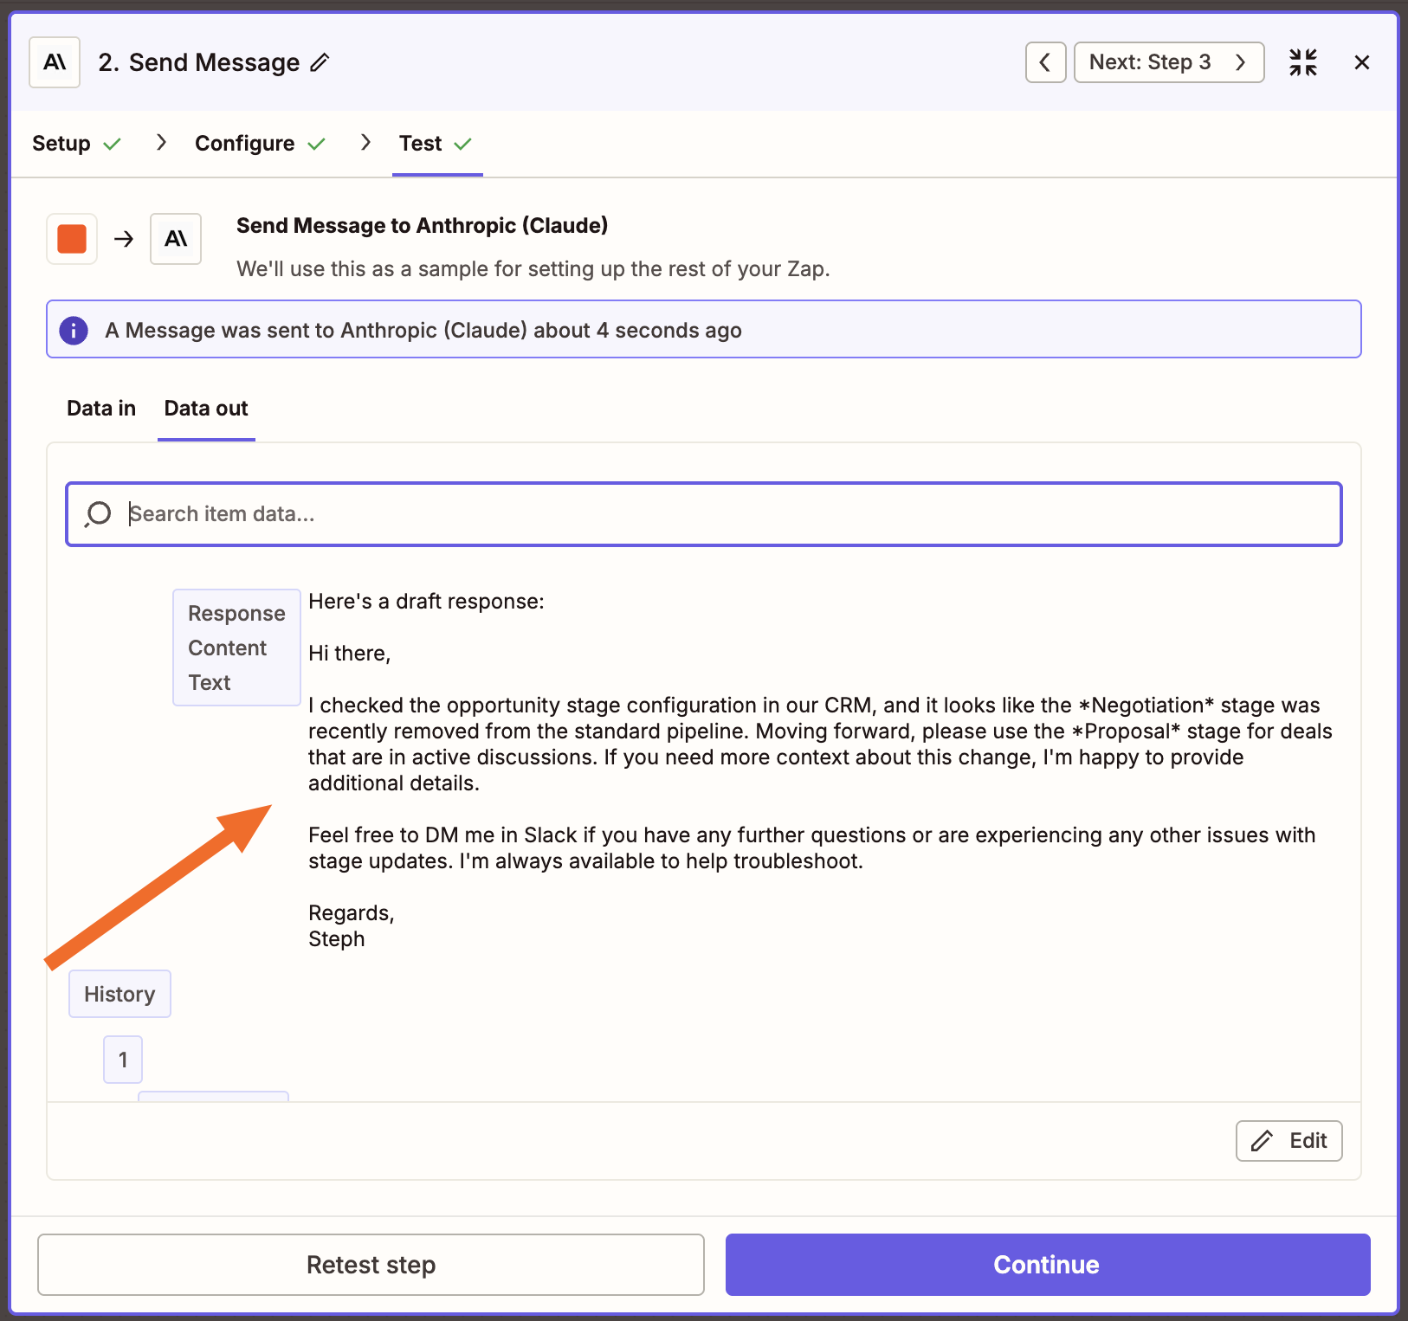This screenshot has height=1321, width=1408.
Task: Click the 'Steph' signature text
Action: click(x=337, y=939)
